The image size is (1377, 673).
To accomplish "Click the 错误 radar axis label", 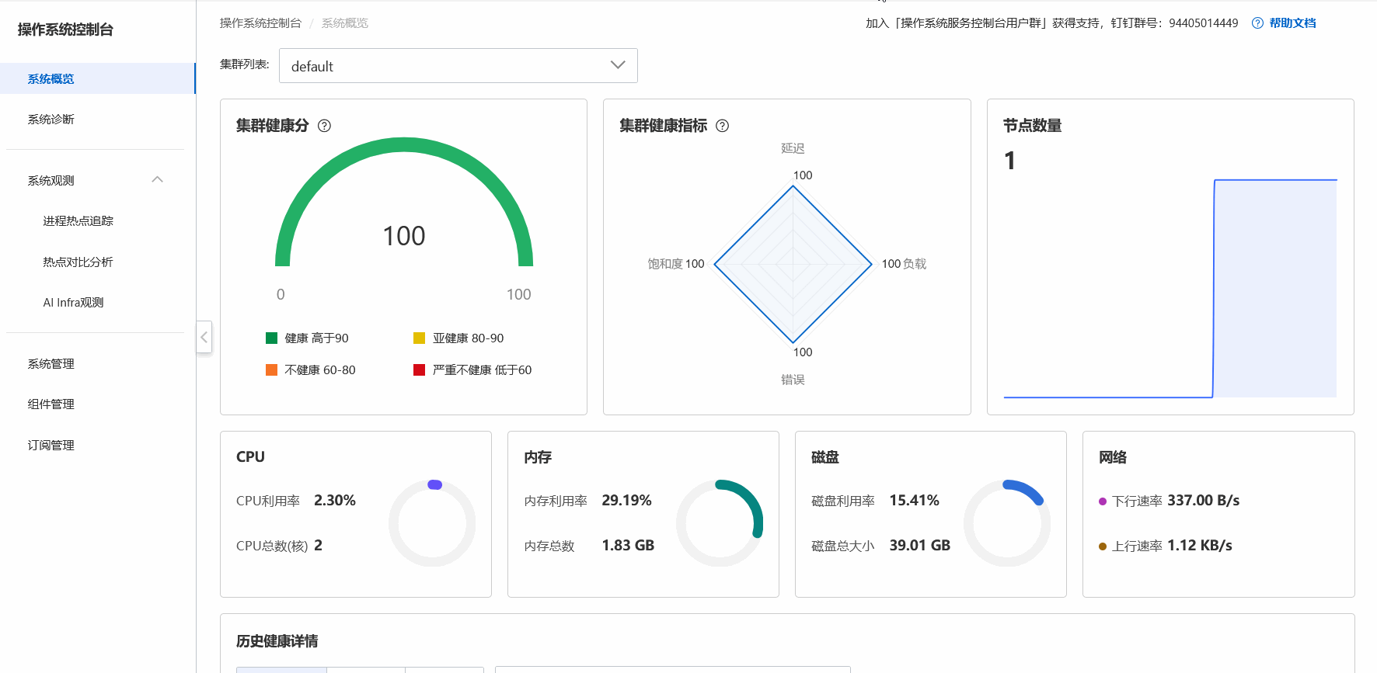I will (x=793, y=380).
